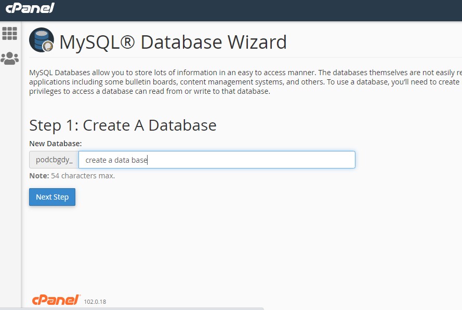
Task: Click the 54 characters max note
Action: click(x=72, y=176)
